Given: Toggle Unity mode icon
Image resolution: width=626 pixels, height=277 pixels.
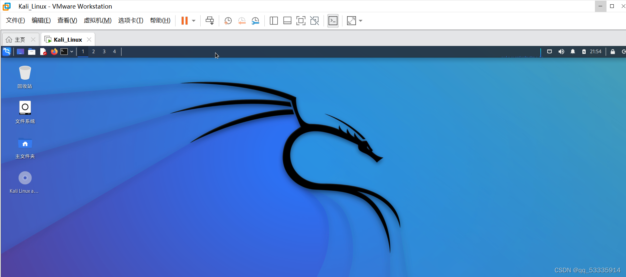Looking at the screenshot, I should [x=315, y=21].
